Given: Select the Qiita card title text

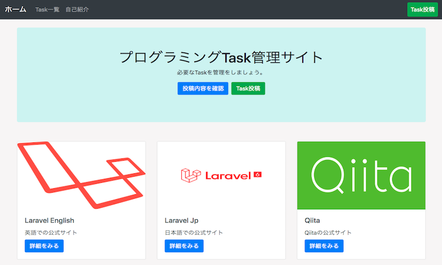Looking at the screenshot, I should tap(312, 220).
